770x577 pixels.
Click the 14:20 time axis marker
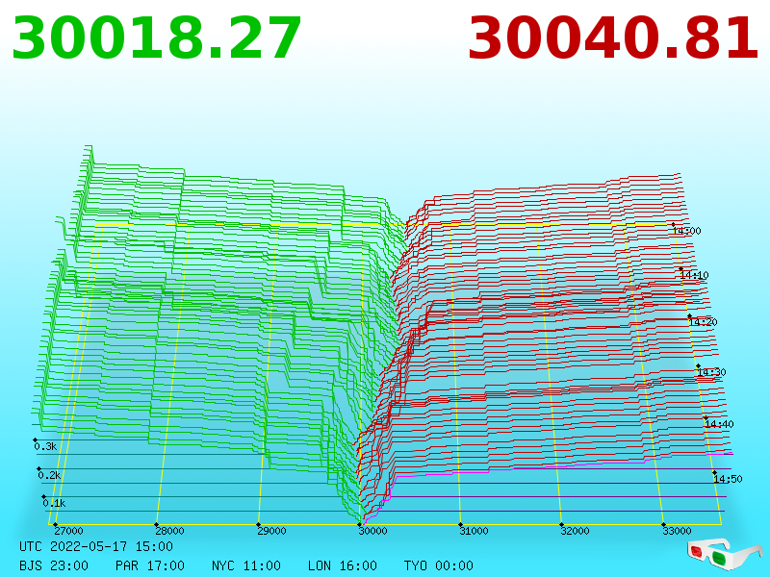[704, 322]
